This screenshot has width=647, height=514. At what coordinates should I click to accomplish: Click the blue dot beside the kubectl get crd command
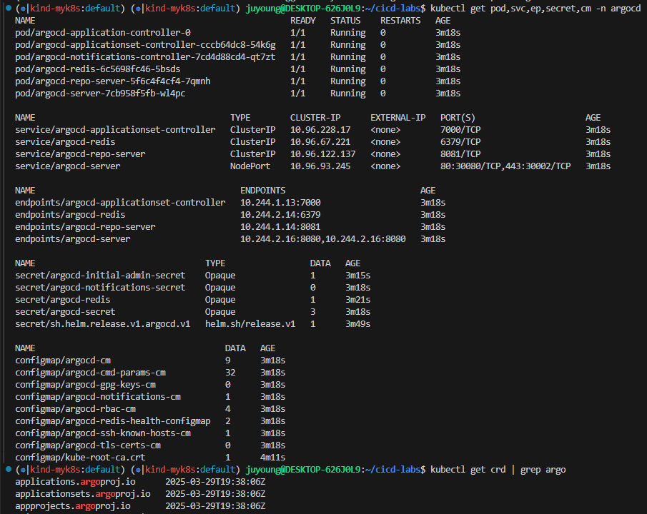coord(9,469)
